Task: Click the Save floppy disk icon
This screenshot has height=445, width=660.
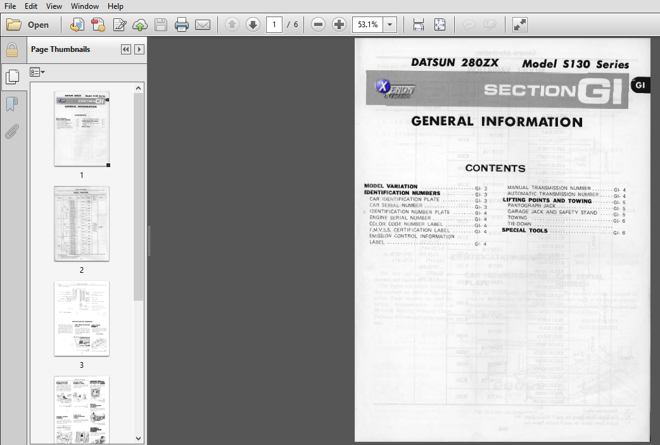Action: 161,25
